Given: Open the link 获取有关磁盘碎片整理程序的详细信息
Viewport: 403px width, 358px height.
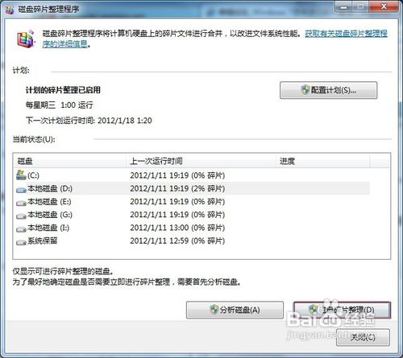Looking at the screenshot, I should (x=346, y=34).
